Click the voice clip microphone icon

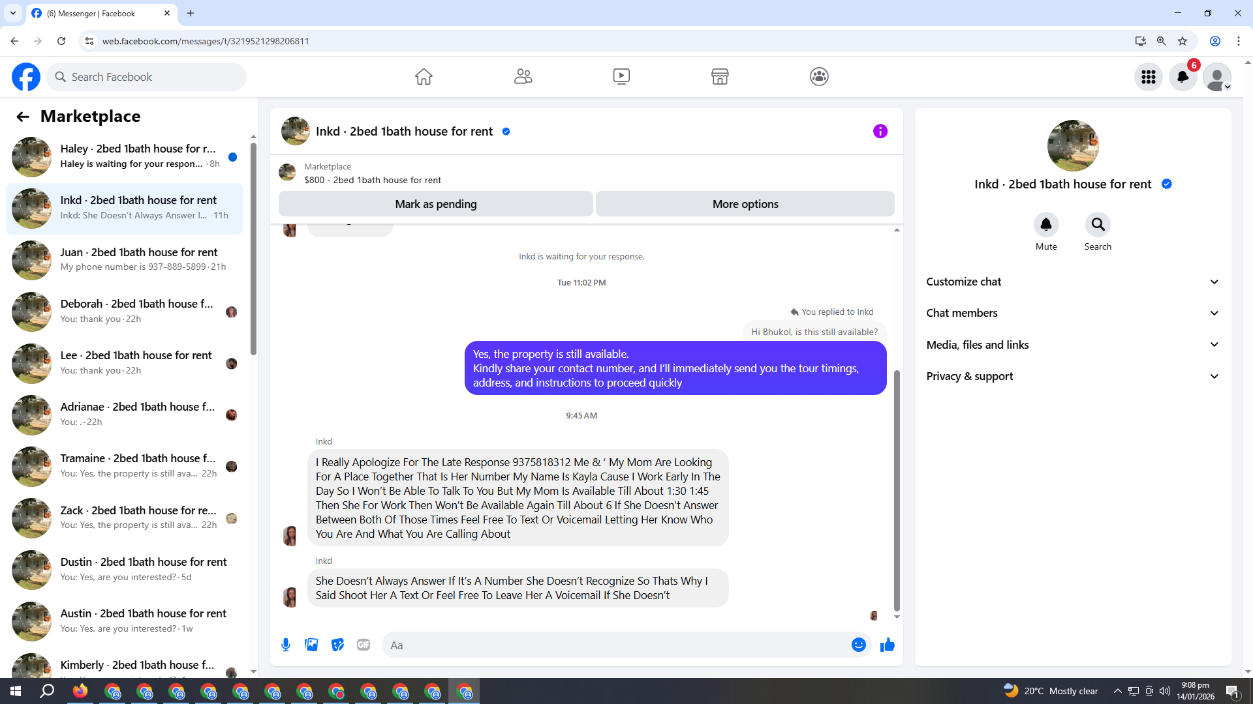(x=286, y=645)
